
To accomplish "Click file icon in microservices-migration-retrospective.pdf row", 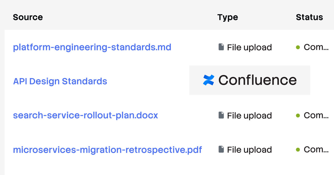I will point(221,149).
